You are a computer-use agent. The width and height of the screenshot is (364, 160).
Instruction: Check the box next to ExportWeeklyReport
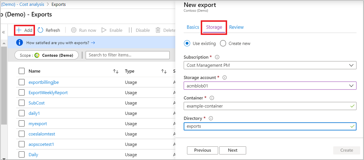pos(22,93)
